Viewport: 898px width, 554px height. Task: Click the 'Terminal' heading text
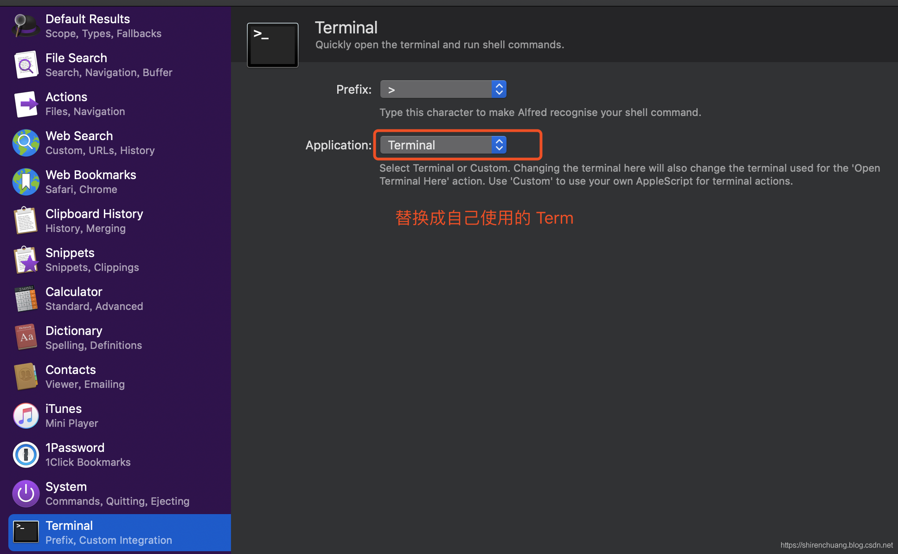coord(346,28)
